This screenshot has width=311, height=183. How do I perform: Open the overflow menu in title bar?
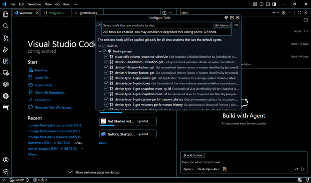pos(75,4)
